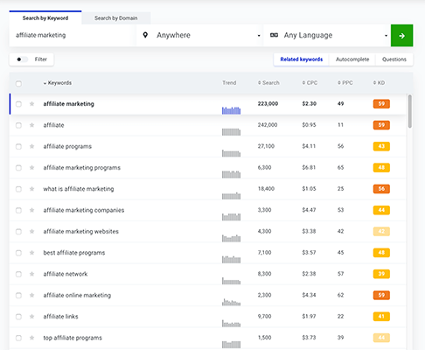Click search volume 27,100
The image size is (425, 350).
click(x=266, y=146)
